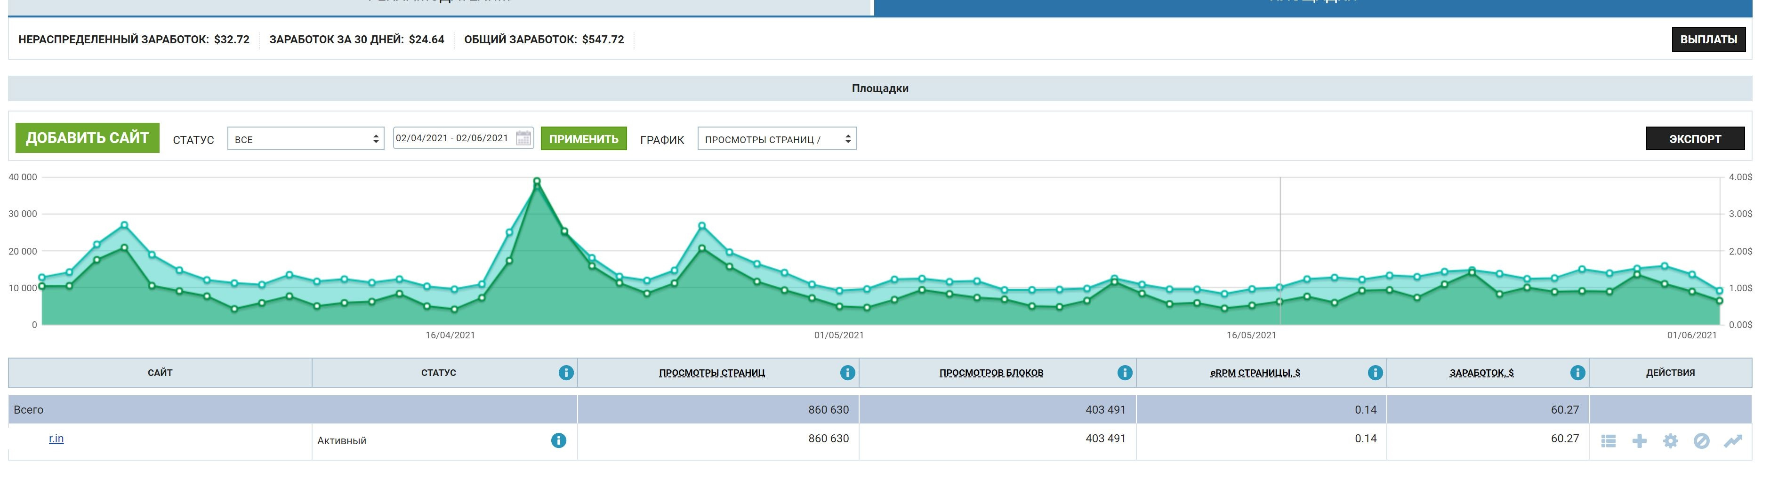Open r.in statistics trend-line icon
This screenshot has width=1770, height=495.
click(1732, 441)
